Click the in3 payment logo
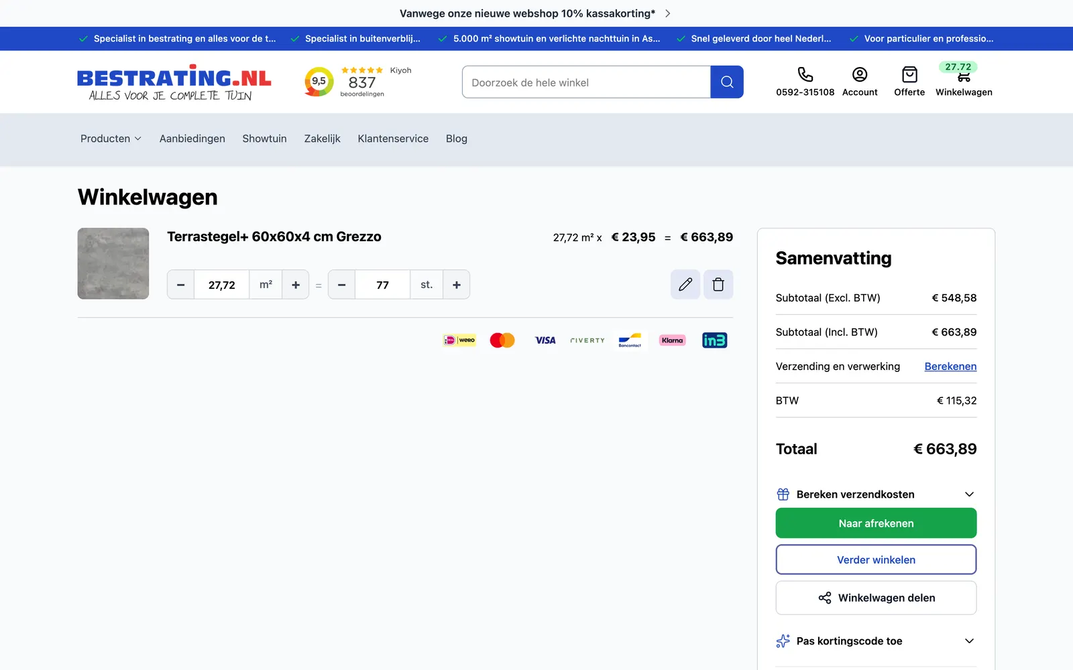Screen dimensions: 1073x670 coord(715,340)
